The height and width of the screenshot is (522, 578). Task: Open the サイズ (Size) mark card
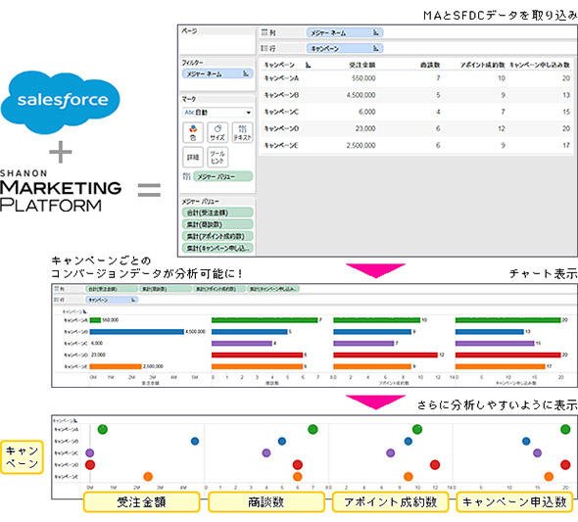(x=217, y=132)
